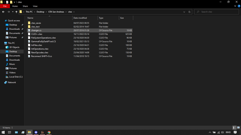
Task: Select the cleo_saves folder
Action: click(x=79, y=23)
